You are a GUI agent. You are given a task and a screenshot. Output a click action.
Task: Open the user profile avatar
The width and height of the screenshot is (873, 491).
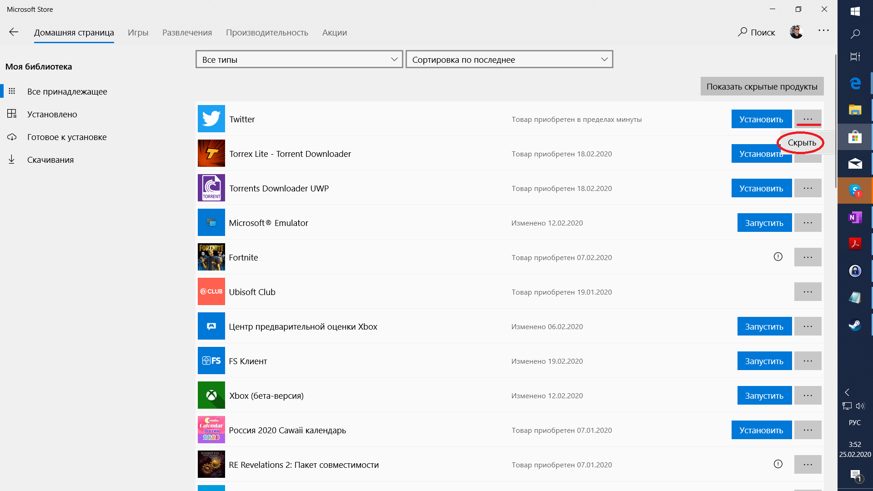click(x=796, y=32)
